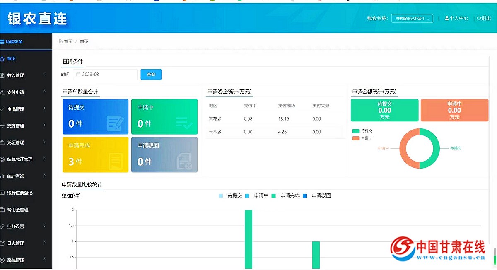Open the 账套名称 dropdown selector
The image size is (497, 270).
412,18
